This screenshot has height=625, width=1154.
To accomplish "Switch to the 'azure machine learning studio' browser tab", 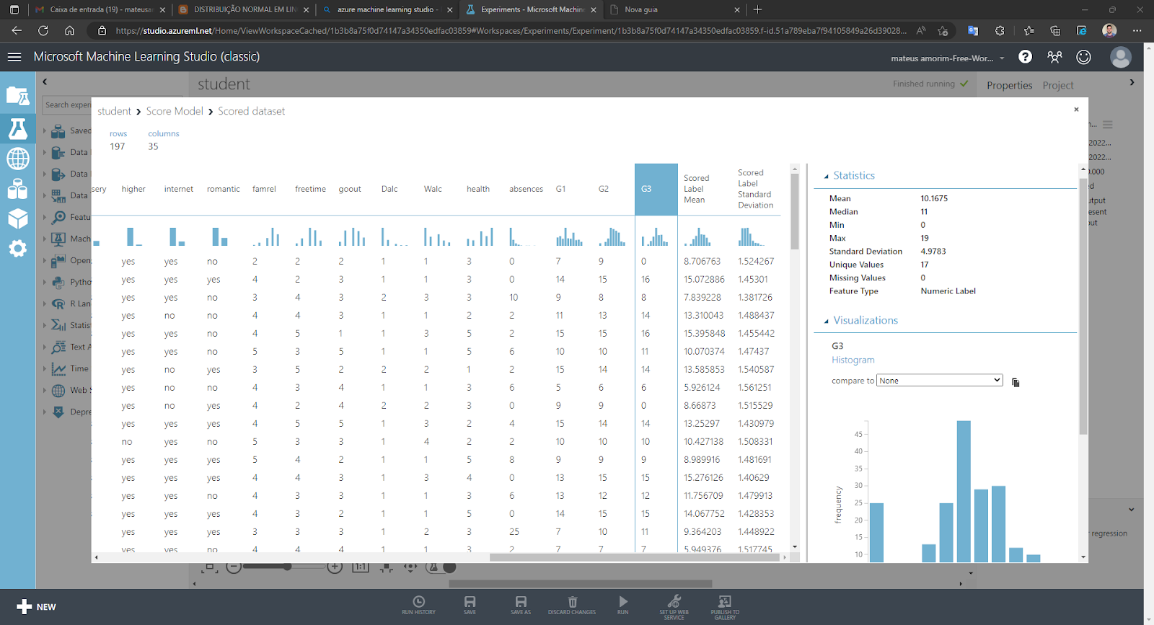I will click(x=387, y=10).
